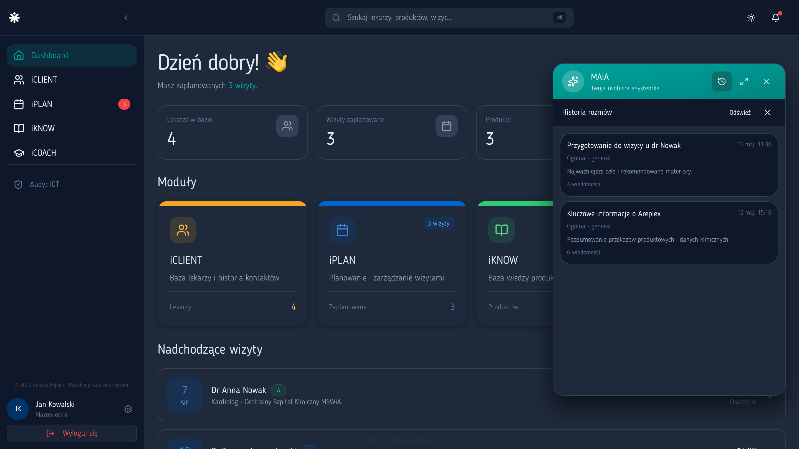Click the Zaplanowane count value 3
Viewport: 799px width, 449px height.
(452, 307)
